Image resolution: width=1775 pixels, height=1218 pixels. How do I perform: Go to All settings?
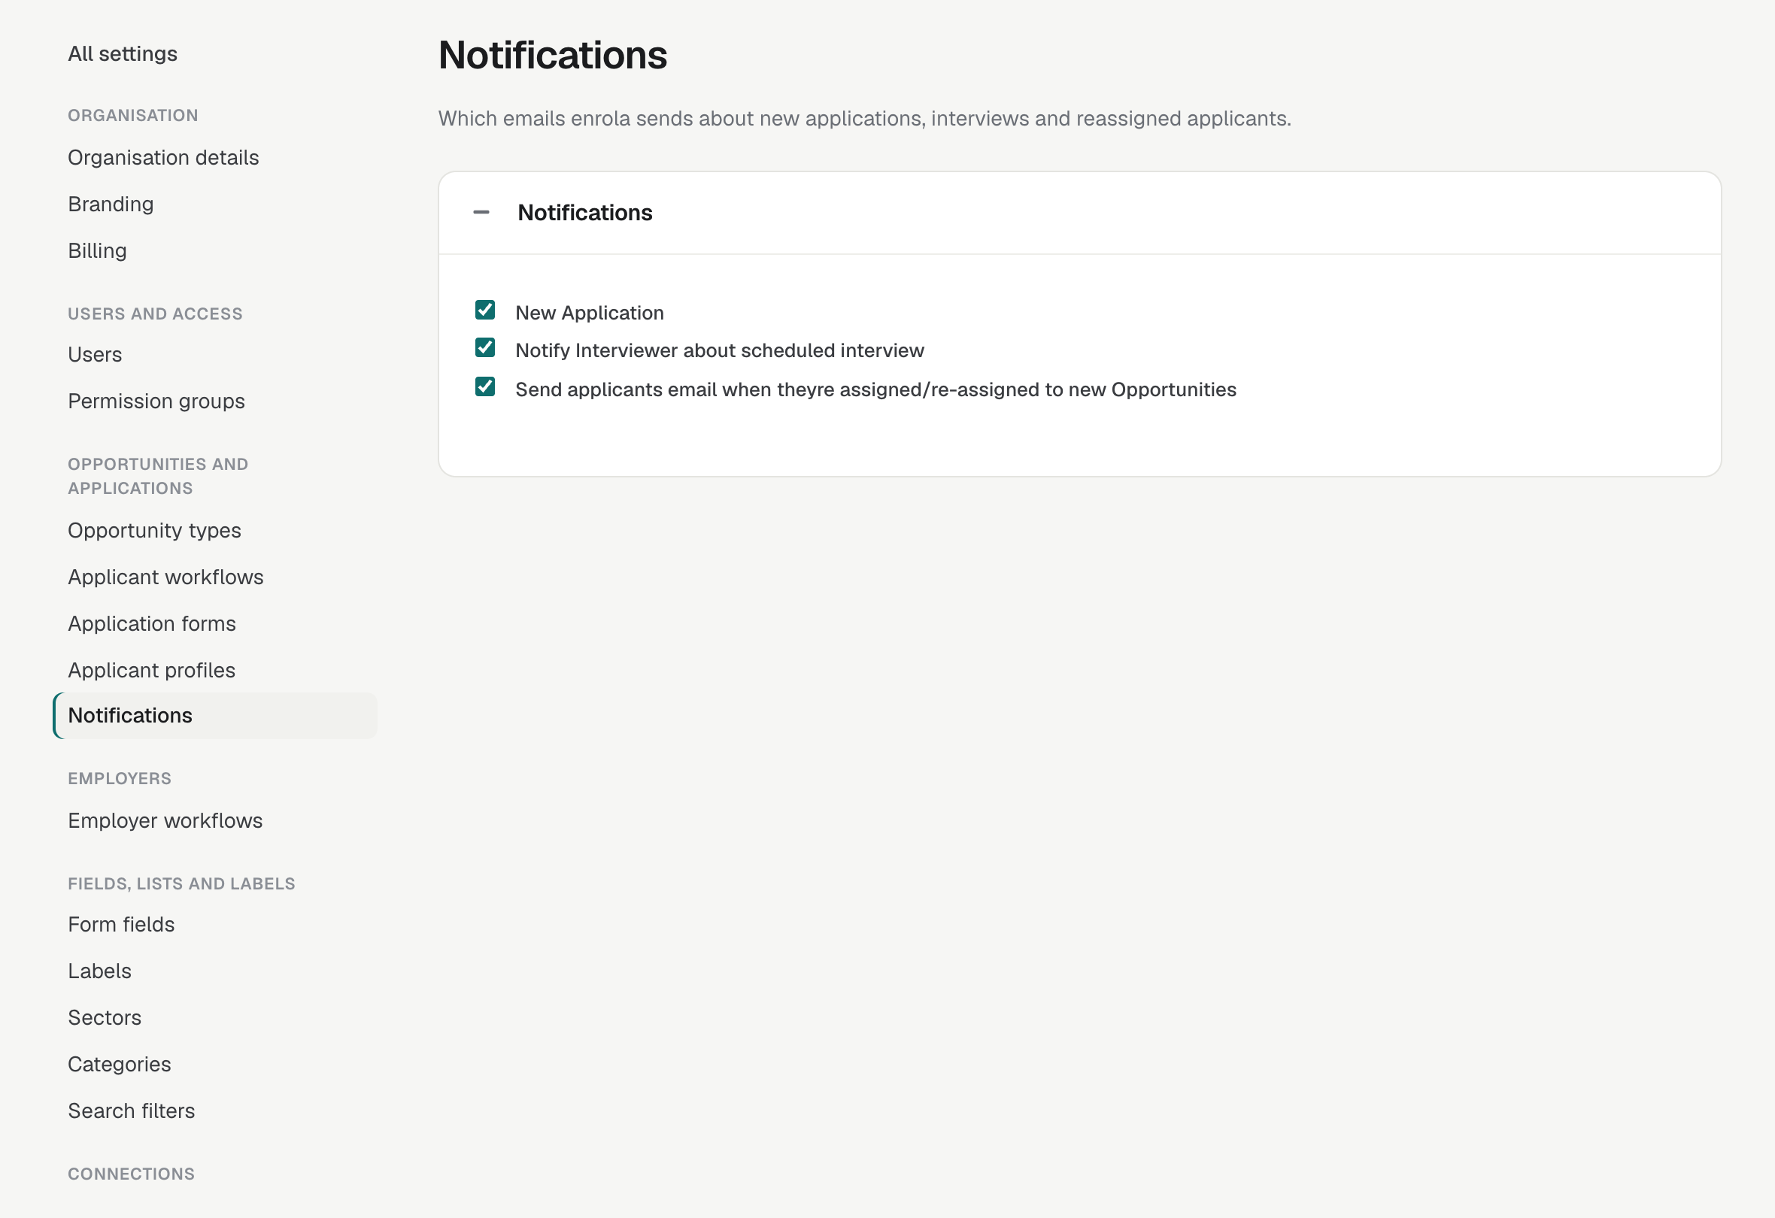pos(123,54)
